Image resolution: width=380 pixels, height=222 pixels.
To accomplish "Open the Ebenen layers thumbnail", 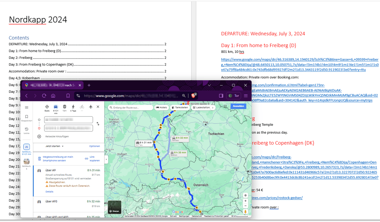I will [x=114, y=207].
